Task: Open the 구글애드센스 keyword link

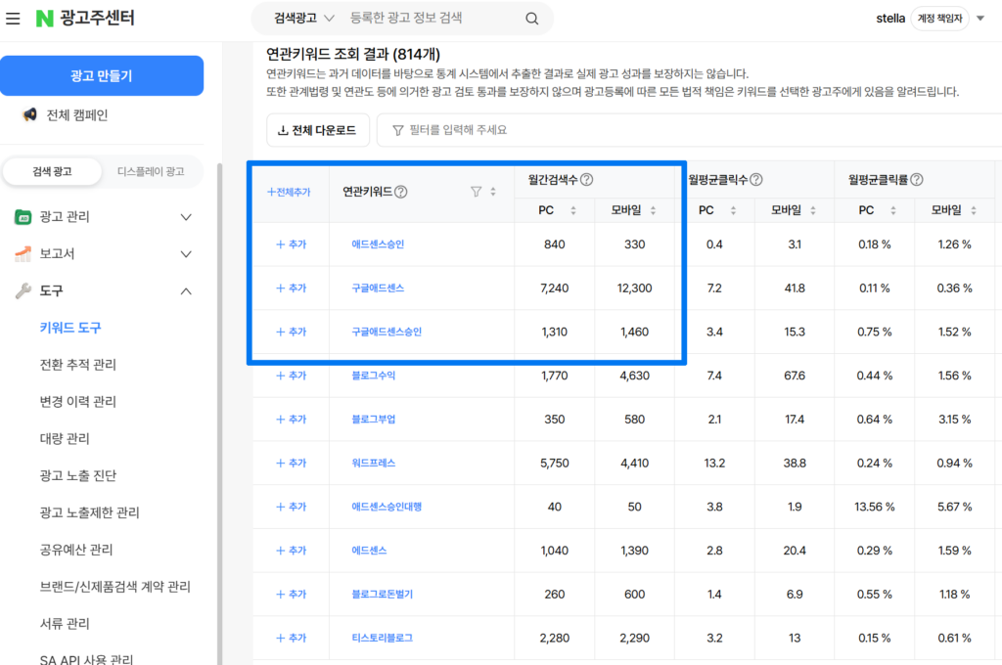Action: 378,288
